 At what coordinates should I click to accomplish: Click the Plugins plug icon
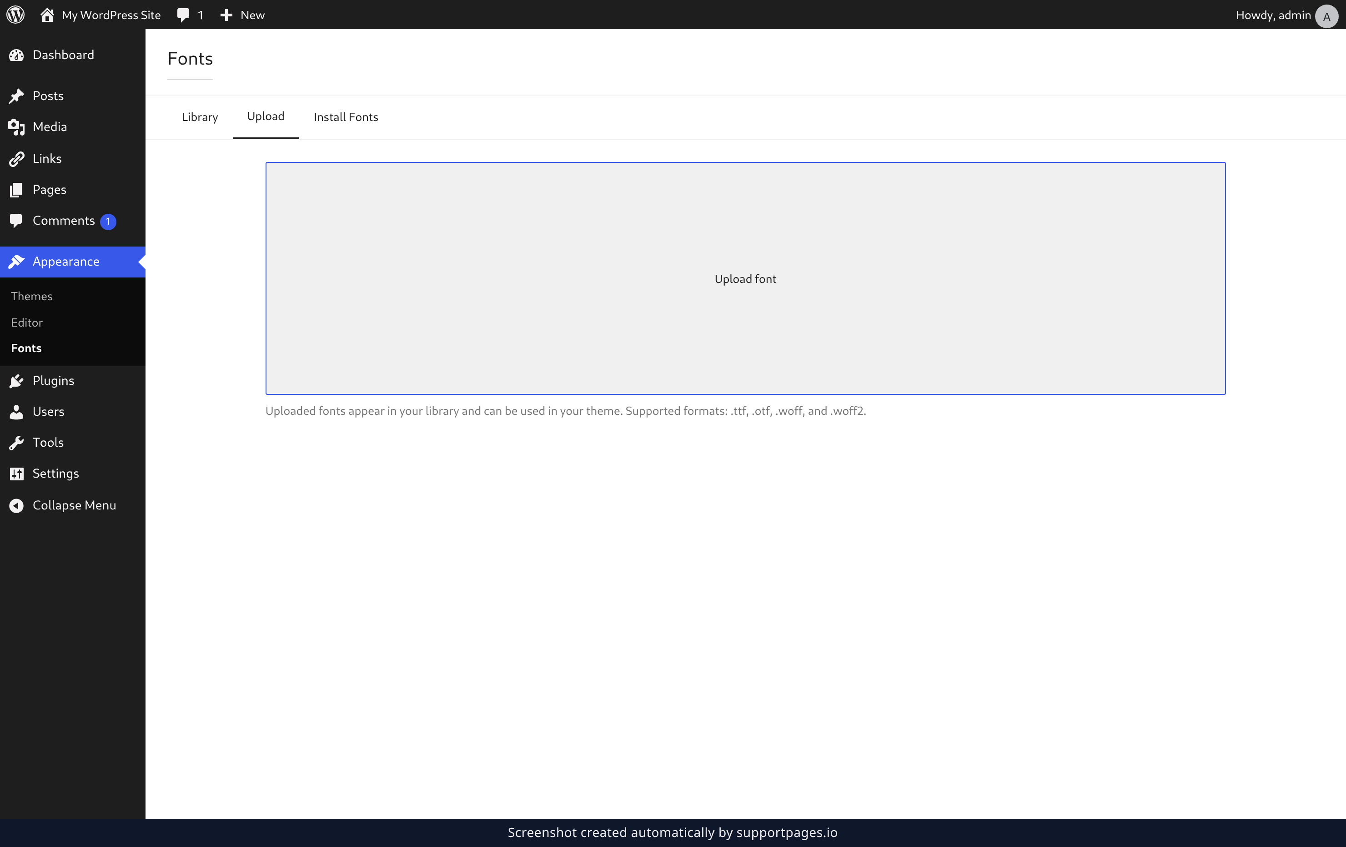16,381
